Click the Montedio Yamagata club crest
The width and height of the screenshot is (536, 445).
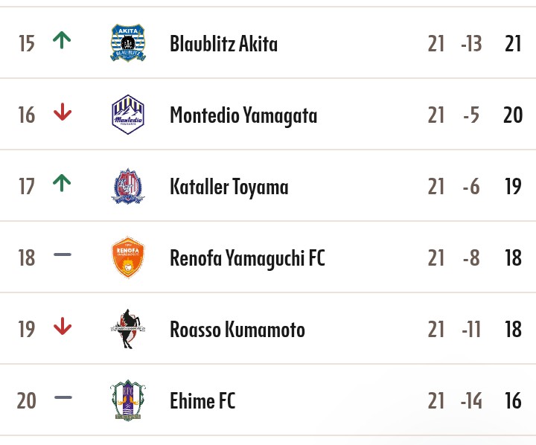tap(128, 115)
